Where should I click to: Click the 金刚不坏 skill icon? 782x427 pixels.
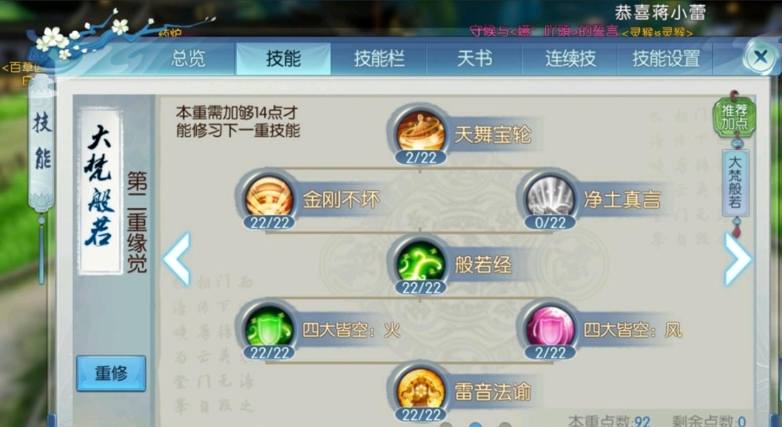pos(269,196)
